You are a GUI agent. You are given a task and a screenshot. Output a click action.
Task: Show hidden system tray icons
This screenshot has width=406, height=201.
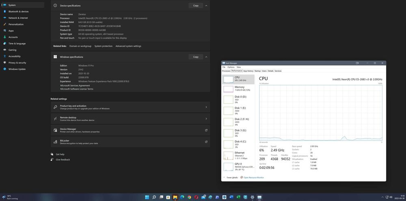point(383,197)
